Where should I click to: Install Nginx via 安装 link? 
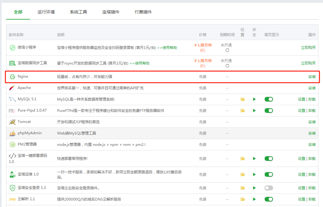click(312, 77)
